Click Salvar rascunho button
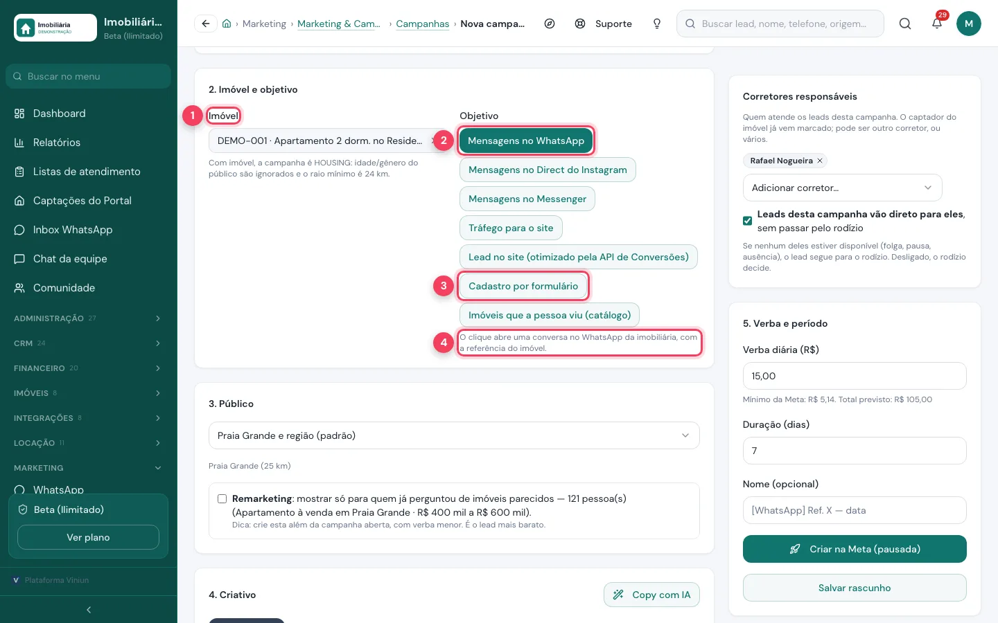Viewport: 998px width, 623px height. pyautogui.click(x=855, y=588)
